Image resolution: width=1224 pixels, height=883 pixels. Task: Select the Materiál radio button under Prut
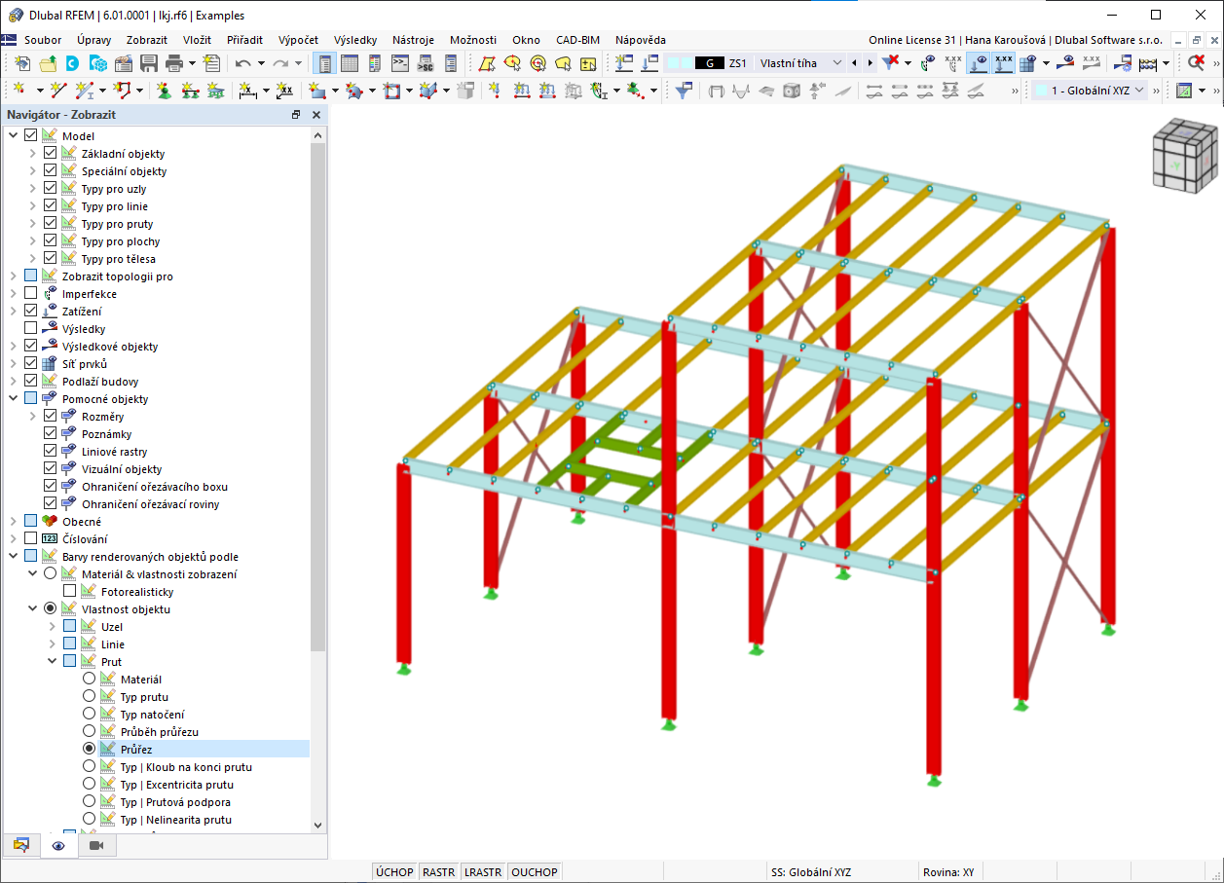pos(90,680)
